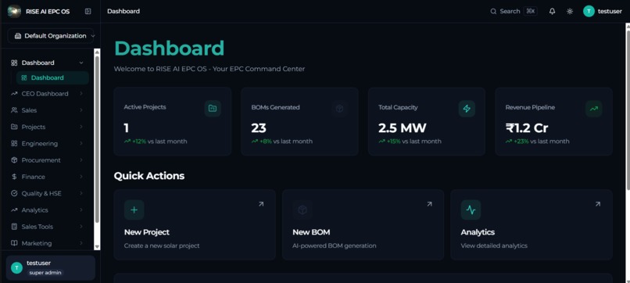
Task: Open the Sales menu item
Action: pos(48,110)
